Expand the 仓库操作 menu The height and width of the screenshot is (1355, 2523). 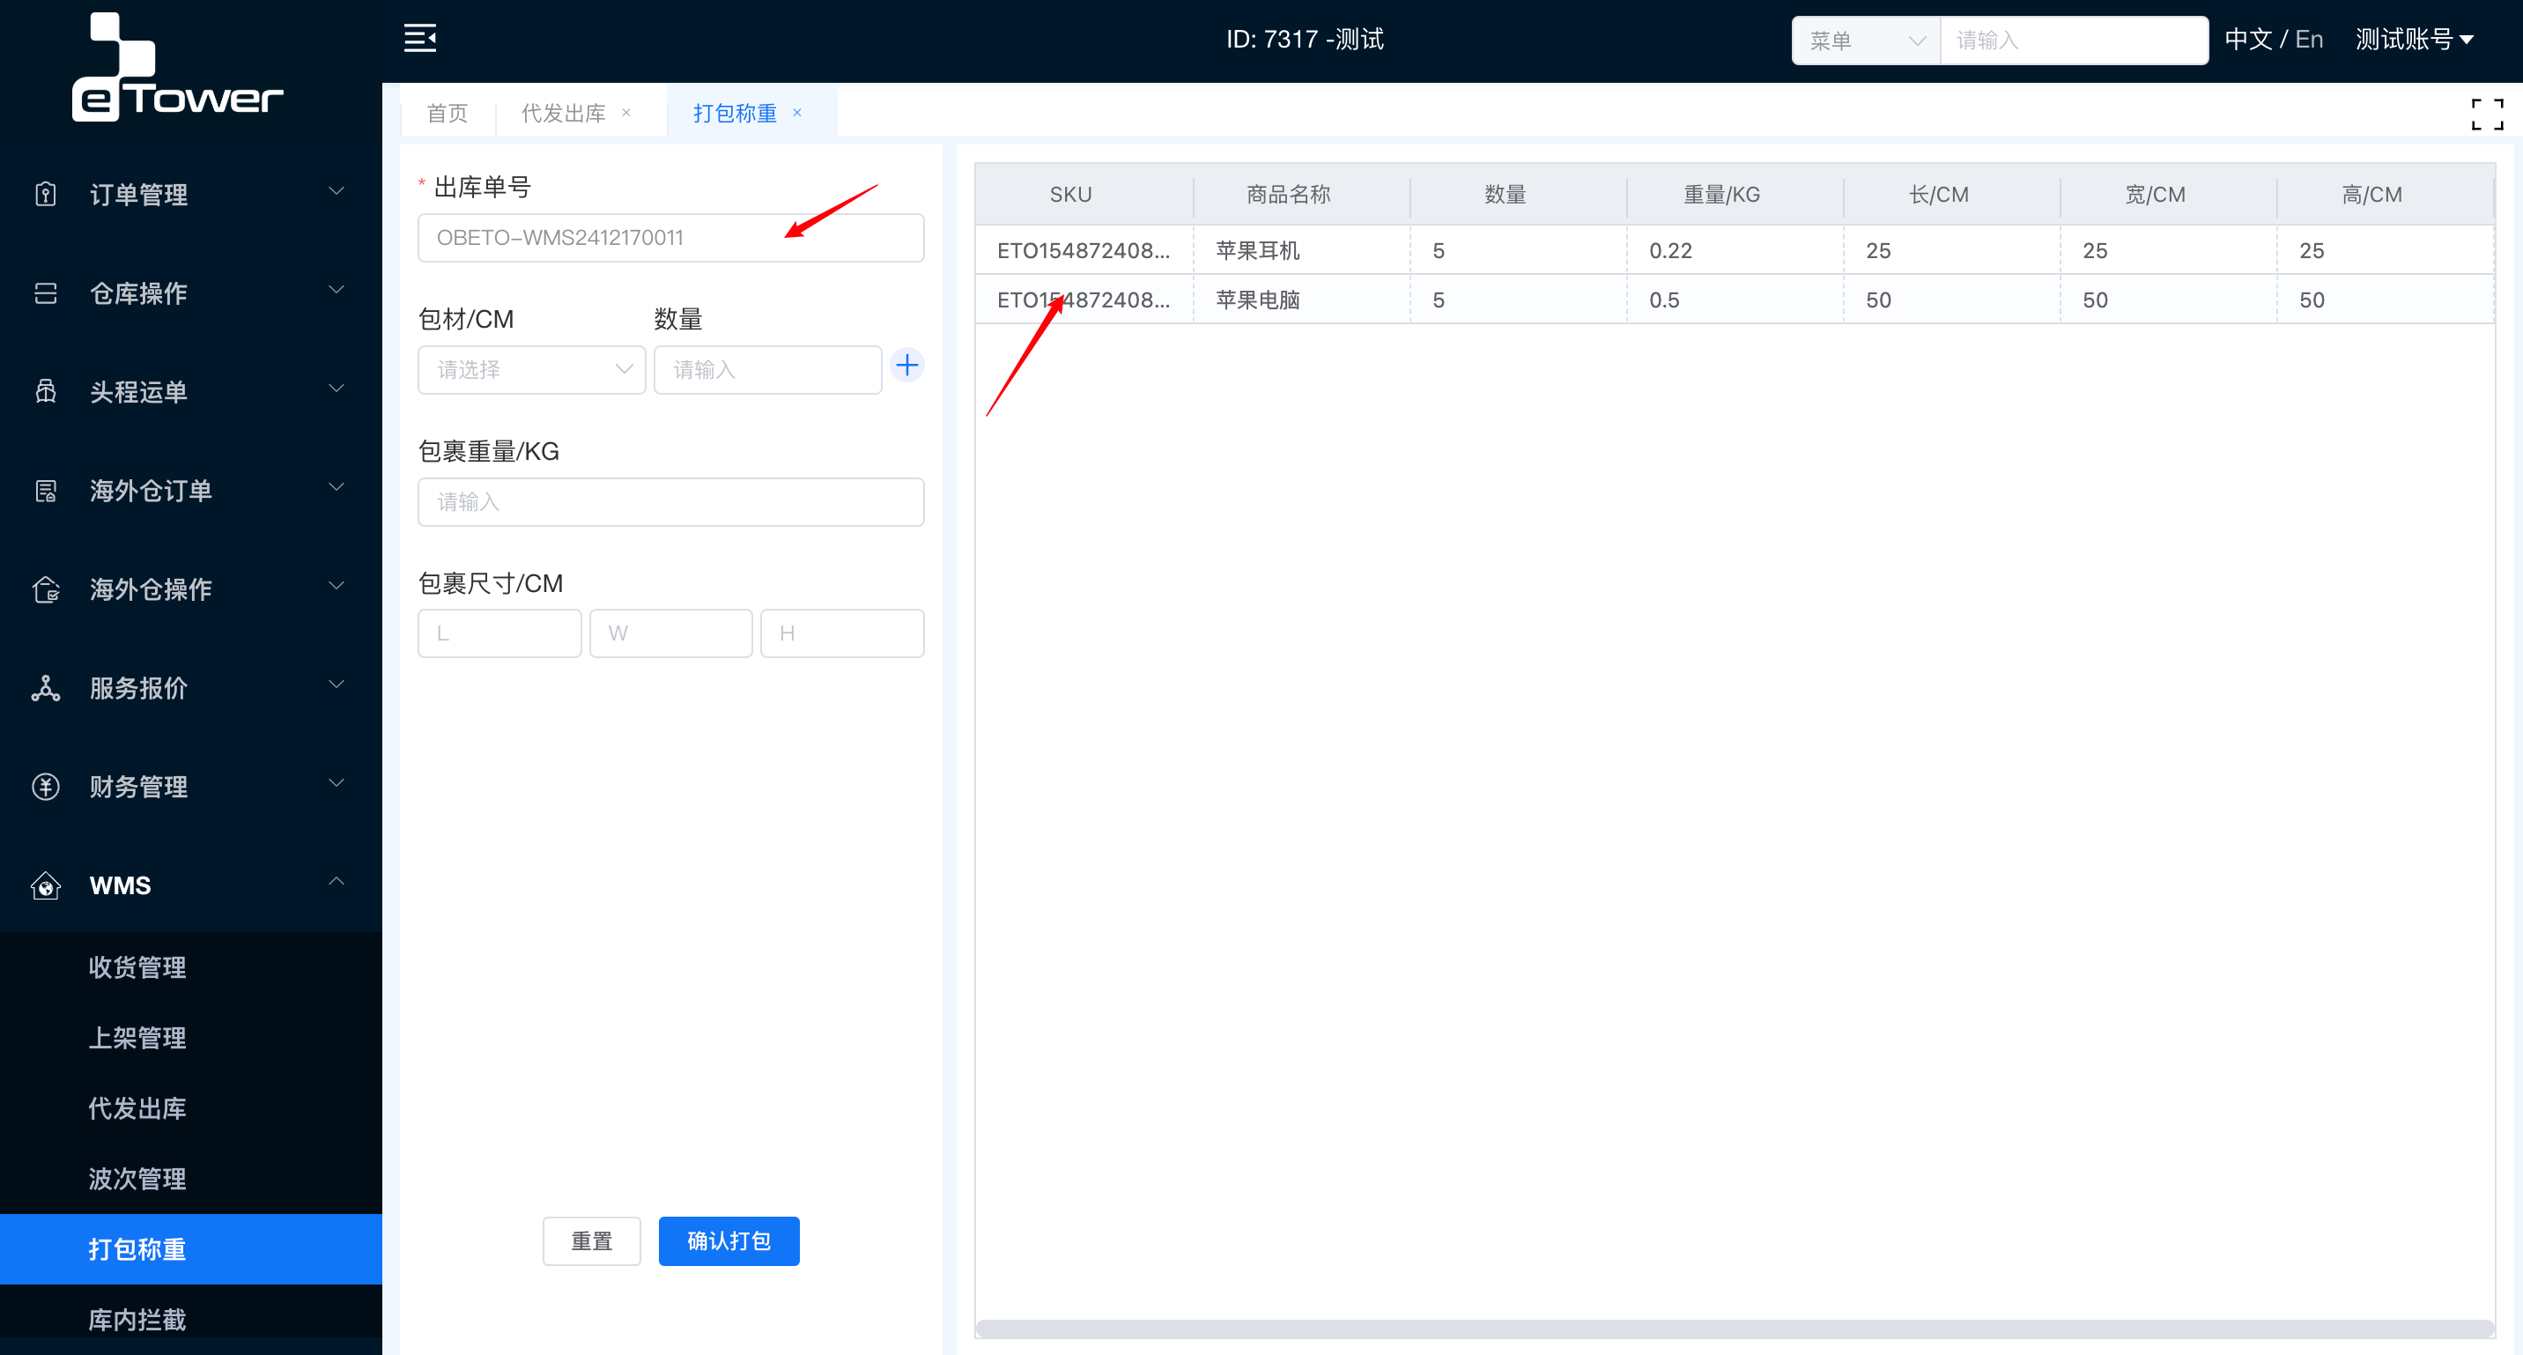pos(336,290)
